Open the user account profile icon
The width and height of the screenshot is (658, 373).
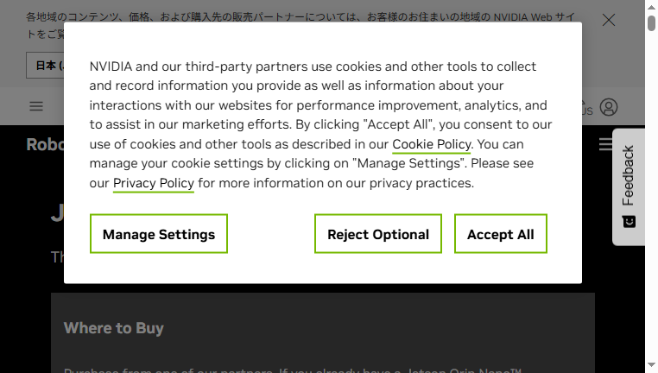point(609,107)
